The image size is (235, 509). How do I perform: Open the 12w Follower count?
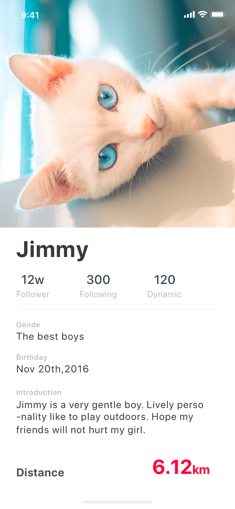tap(33, 280)
